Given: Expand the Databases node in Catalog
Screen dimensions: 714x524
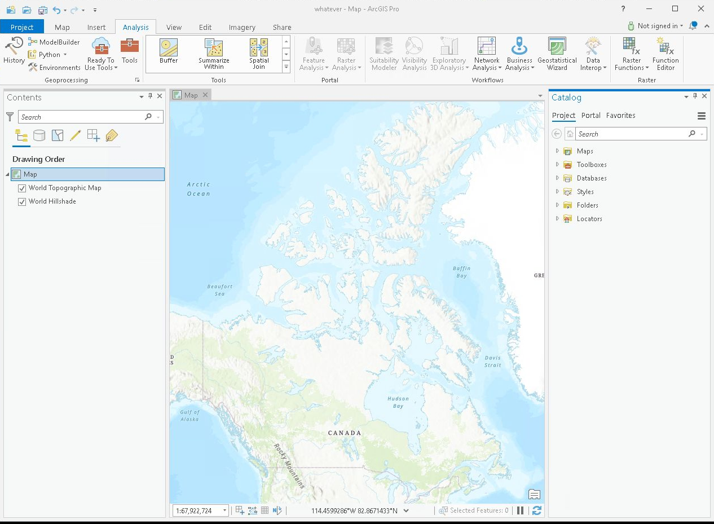Looking at the screenshot, I should click(x=557, y=178).
